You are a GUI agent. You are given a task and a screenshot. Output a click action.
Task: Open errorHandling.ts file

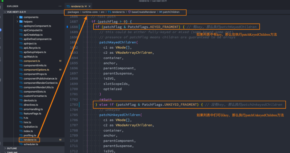coord(33,109)
